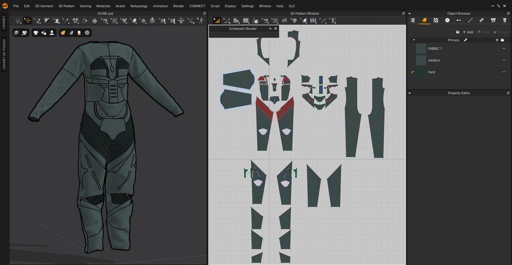Select the polygon pattern tool in the 2D toolbar

click(236, 20)
